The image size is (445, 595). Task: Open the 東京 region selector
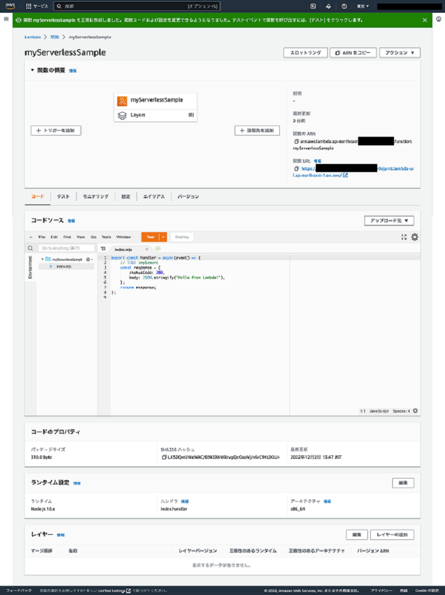point(363,6)
